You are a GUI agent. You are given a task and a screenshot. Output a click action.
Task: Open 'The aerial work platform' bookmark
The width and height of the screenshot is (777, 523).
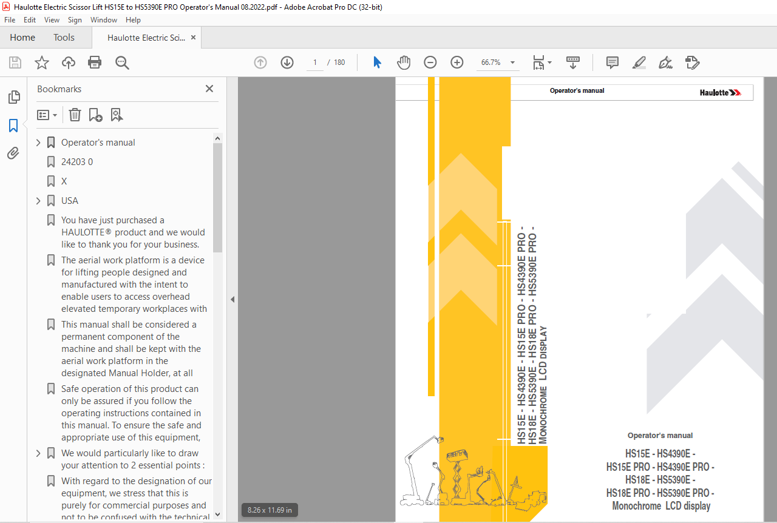pos(134,285)
